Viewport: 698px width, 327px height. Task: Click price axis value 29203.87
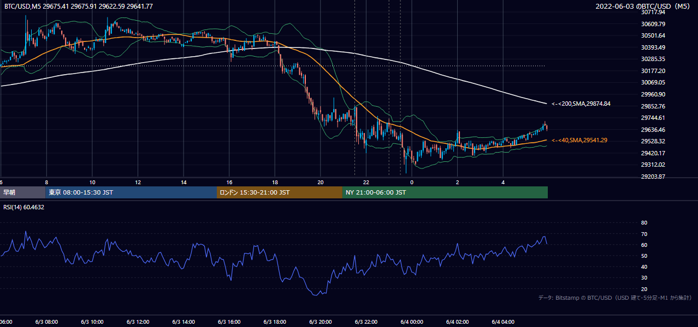(653, 177)
